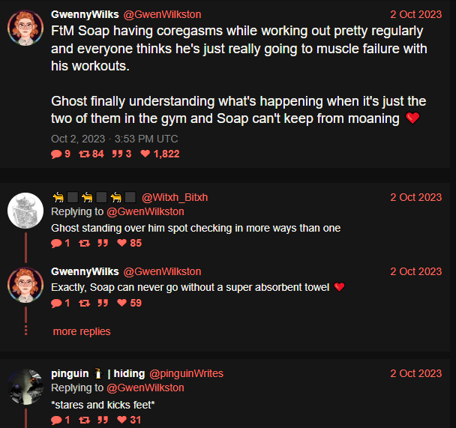
Task: Open the @Witxh_Bitxh profile handle
Action: (175, 197)
